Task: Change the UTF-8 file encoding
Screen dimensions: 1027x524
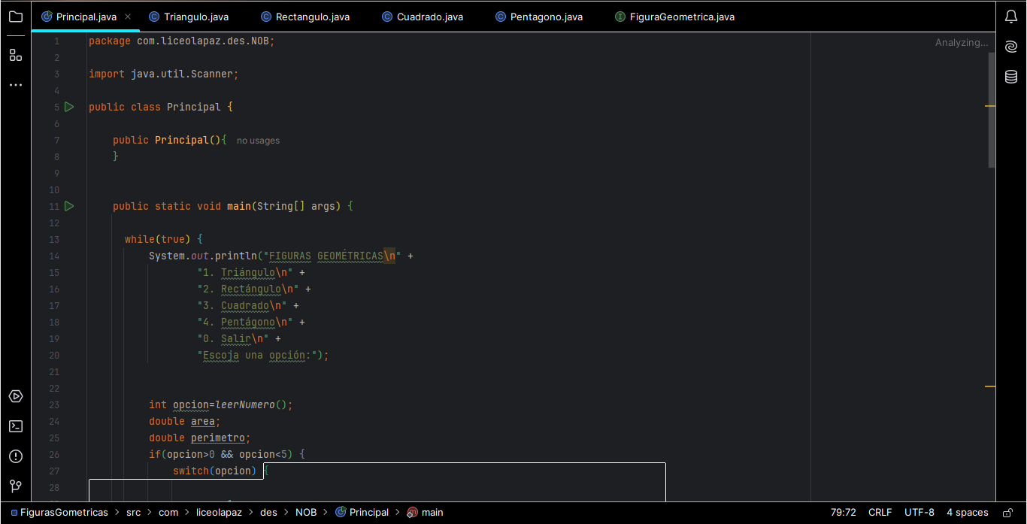Action: [x=919, y=513]
